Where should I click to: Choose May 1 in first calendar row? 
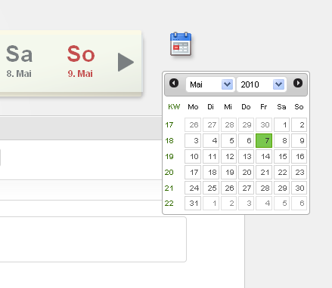point(282,124)
